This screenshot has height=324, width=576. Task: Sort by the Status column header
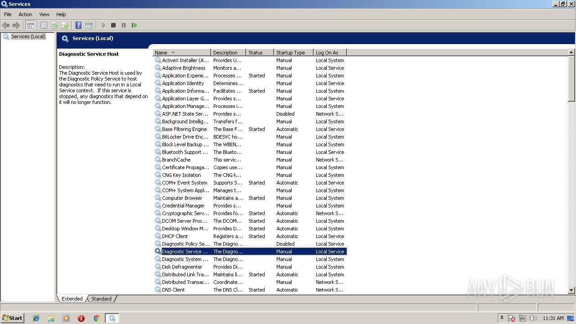260,53
